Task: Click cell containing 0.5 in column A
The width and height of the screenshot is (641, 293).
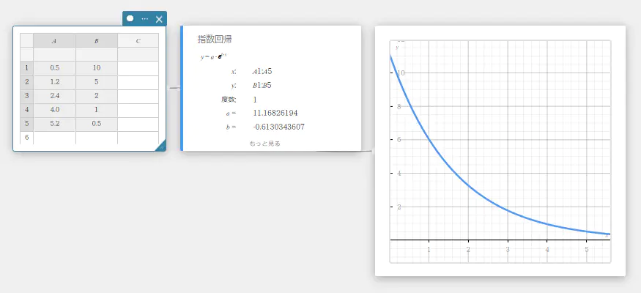Action: pyautogui.click(x=54, y=68)
